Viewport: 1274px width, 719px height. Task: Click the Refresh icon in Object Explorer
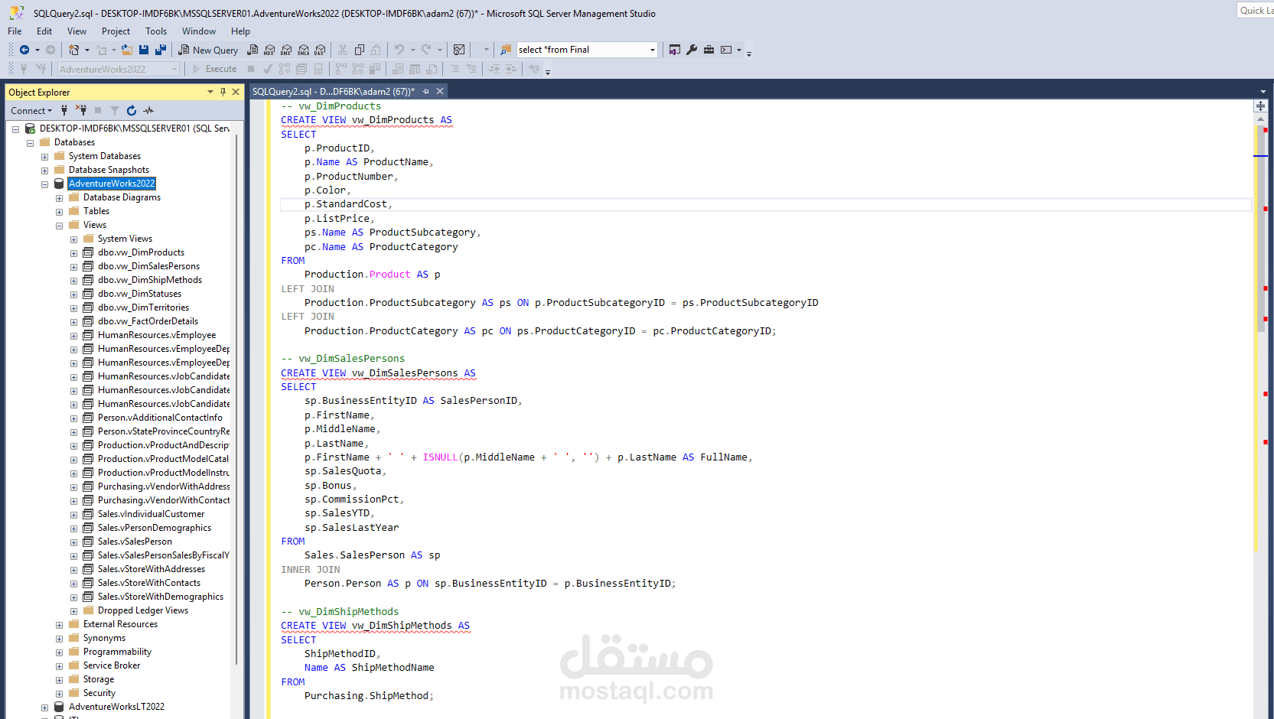coord(132,110)
